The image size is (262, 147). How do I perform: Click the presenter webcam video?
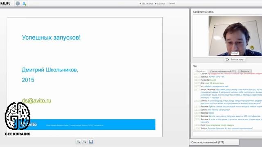(x=235, y=36)
